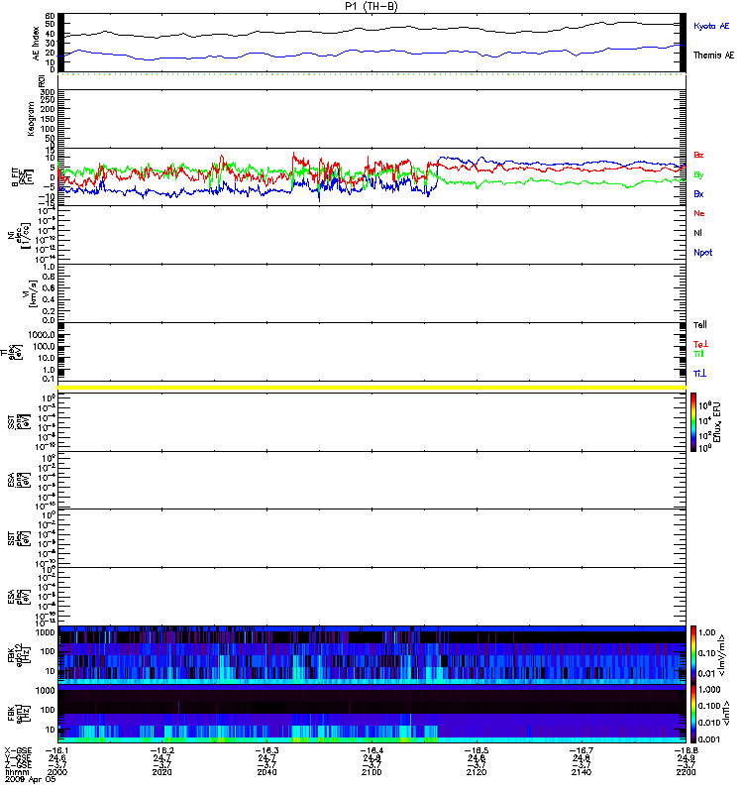The width and height of the screenshot is (743, 793).
Task: Click the Vi [km/s] axis title
Action: pyautogui.click(x=32, y=293)
